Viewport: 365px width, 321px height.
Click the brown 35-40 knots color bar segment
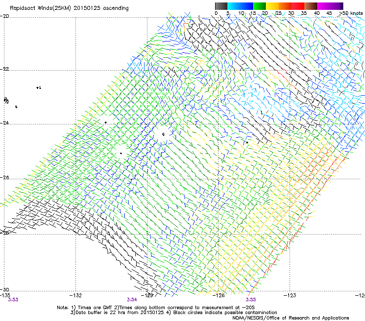pos(311,6)
